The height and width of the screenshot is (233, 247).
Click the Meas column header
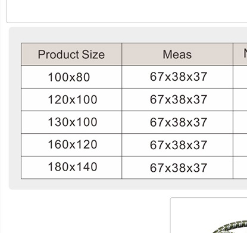(x=177, y=54)
